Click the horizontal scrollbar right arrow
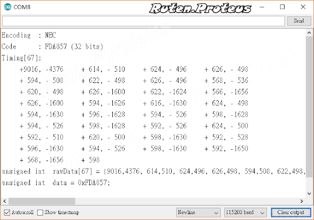Screen dimensions: 314x220 pyautogui.click(x=302, y=201)
